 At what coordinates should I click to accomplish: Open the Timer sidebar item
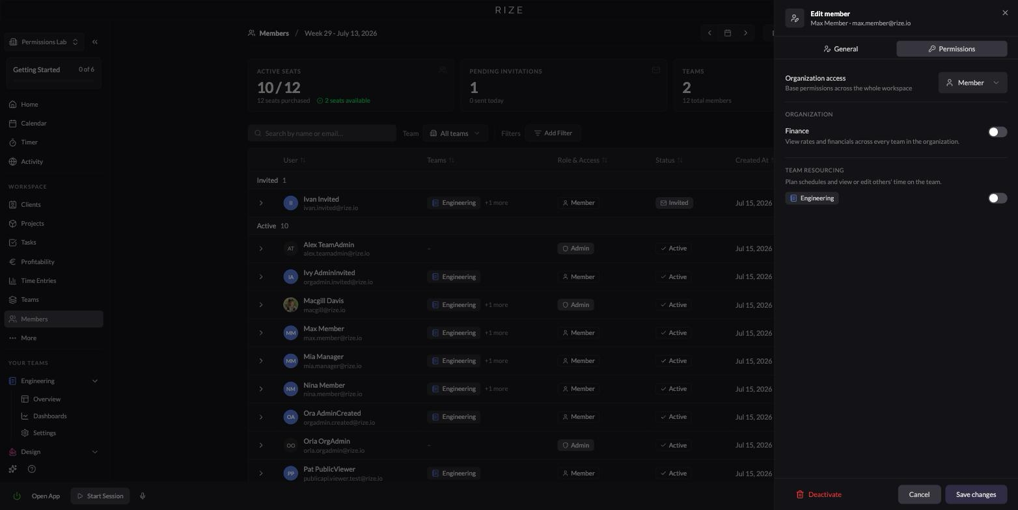53,142
